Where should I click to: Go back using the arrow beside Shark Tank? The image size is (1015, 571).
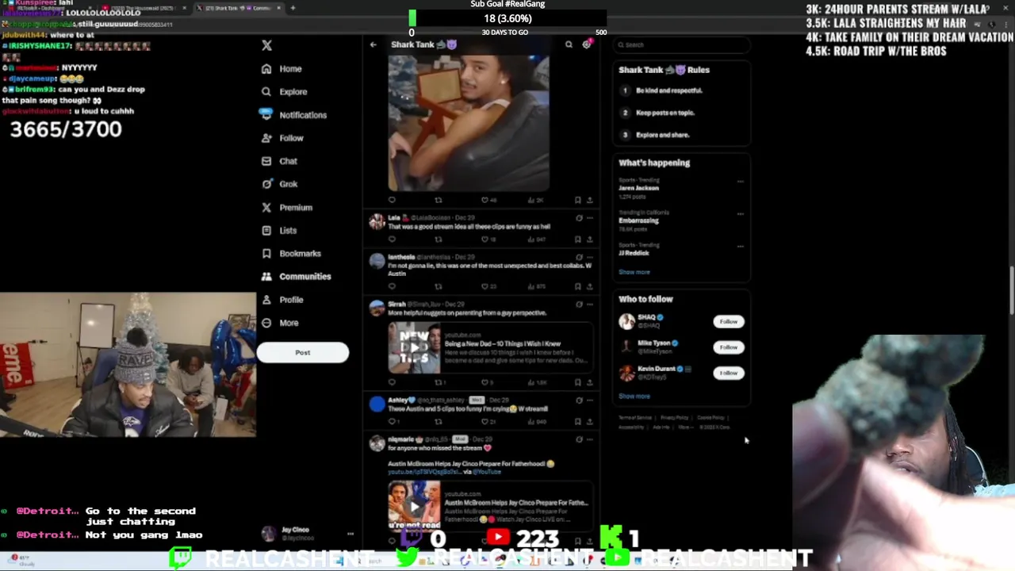(x=373, y=44)
